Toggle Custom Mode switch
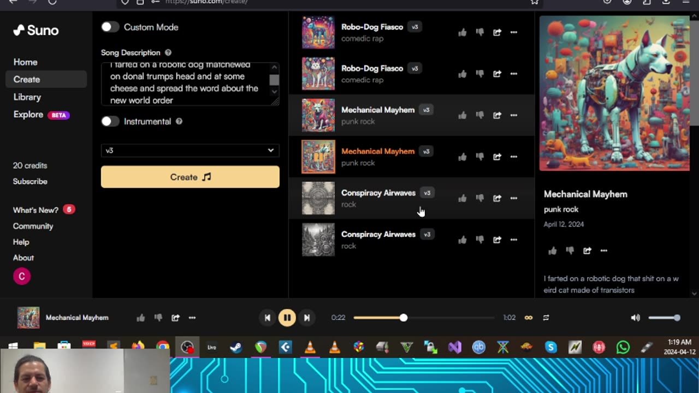Viewport: 699px width, 393px height. [110, 27]
